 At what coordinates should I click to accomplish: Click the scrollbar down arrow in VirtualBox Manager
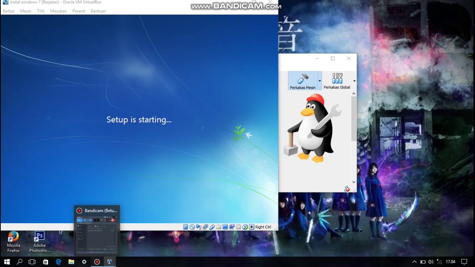(354, 182)
